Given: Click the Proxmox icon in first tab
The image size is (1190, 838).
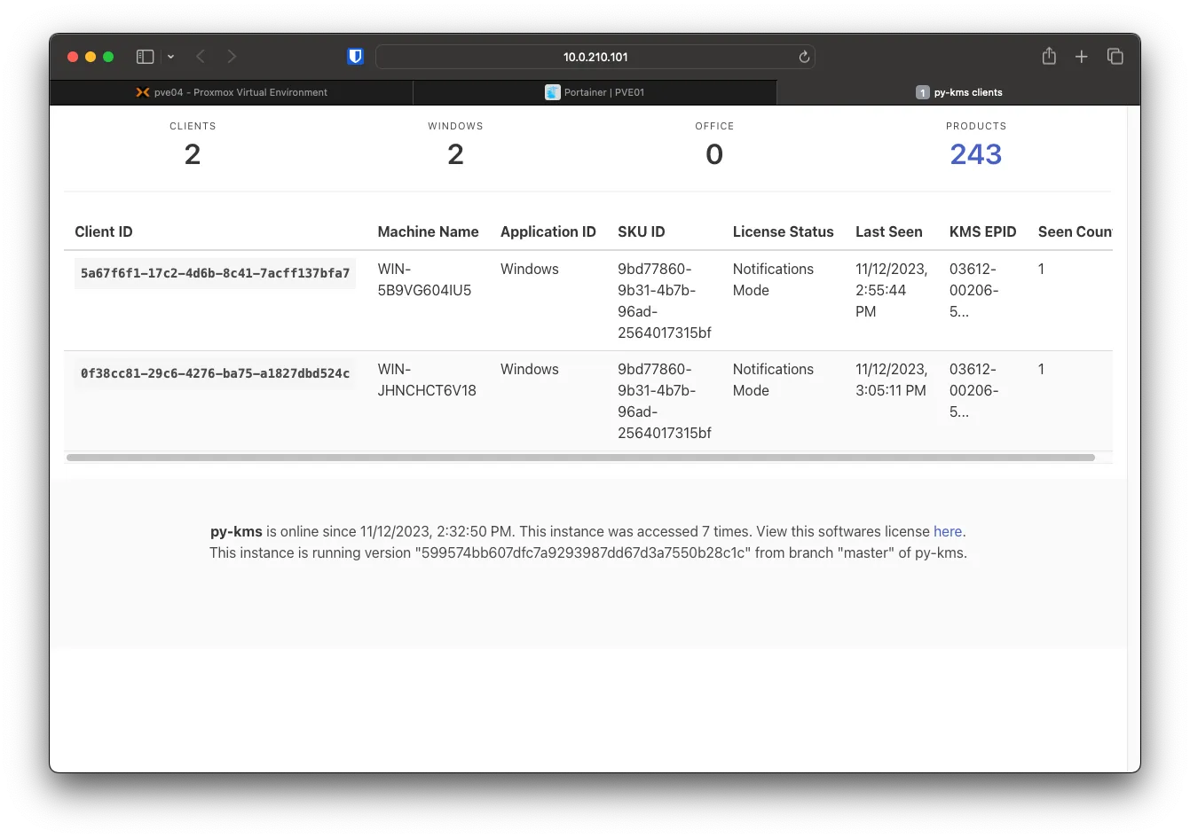Looking at the screenshot, I should (x=142, y=92).
